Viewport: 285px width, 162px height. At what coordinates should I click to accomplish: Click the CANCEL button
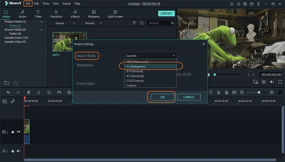tap(189, 97)
